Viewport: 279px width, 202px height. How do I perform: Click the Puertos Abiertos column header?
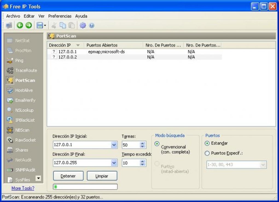click(114, 45)
